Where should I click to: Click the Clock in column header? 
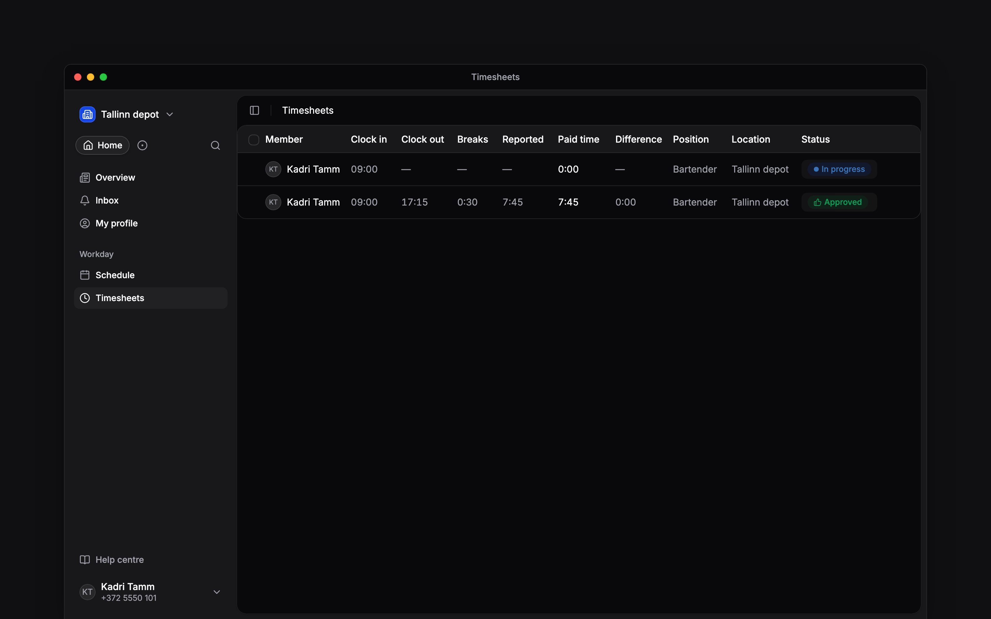(369, 140)
